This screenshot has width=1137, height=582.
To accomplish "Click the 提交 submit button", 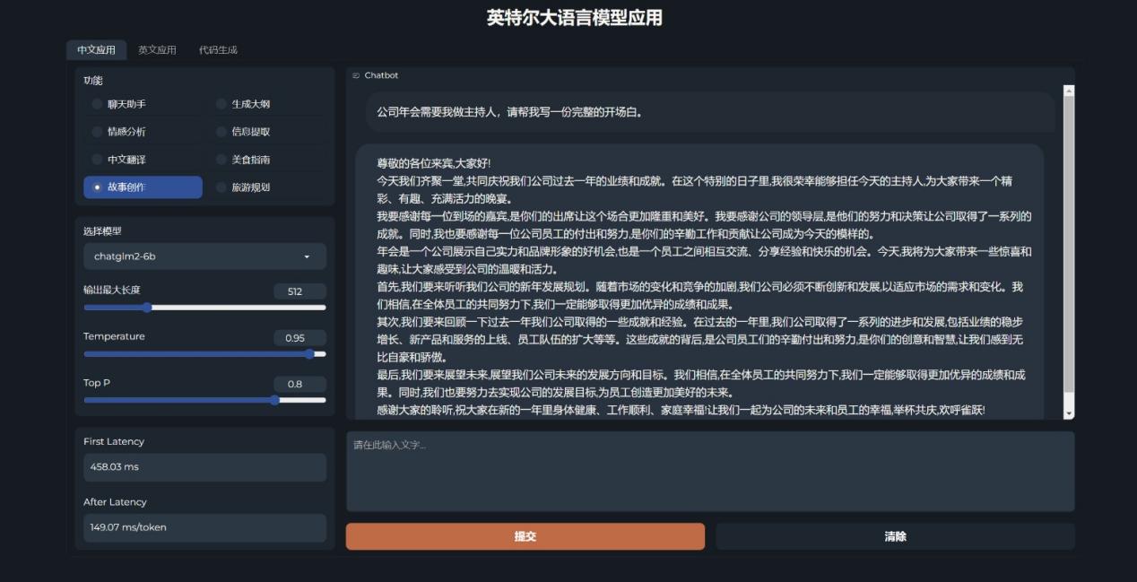I will 525,535.
